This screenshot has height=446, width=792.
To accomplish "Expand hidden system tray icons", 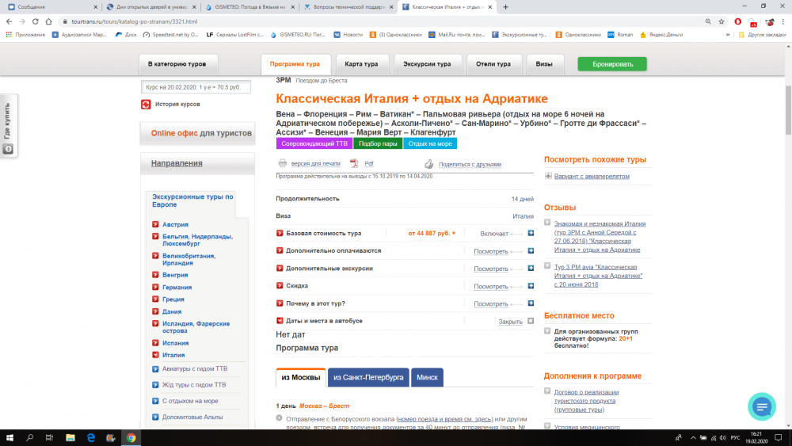I will click(693, 438).
